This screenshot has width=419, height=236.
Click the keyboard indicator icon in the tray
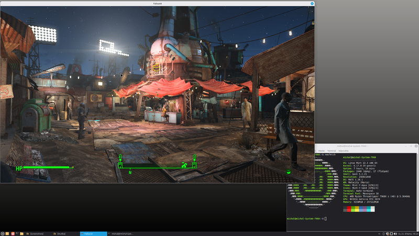pos(379,234)
